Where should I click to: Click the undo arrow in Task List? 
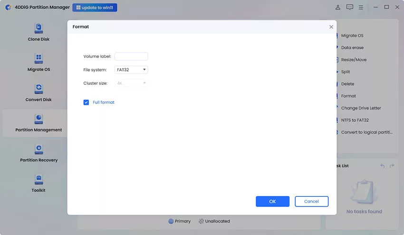[382, 166]
